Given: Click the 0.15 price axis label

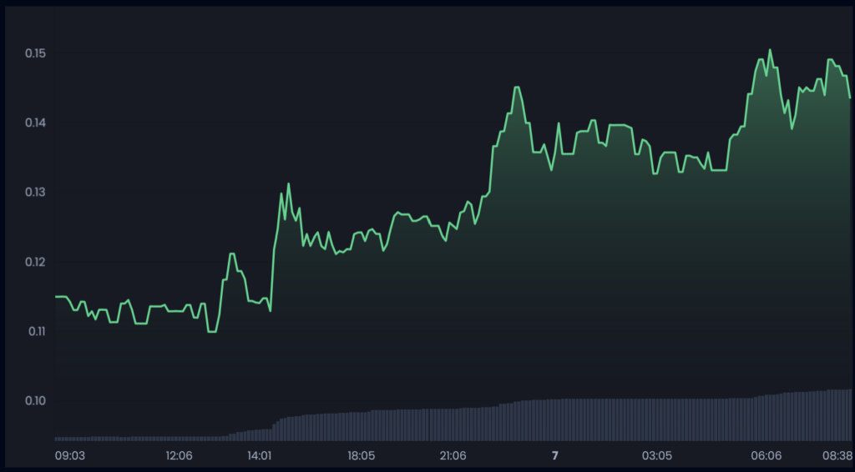Looking at the screenshot, I should (35, 54).
